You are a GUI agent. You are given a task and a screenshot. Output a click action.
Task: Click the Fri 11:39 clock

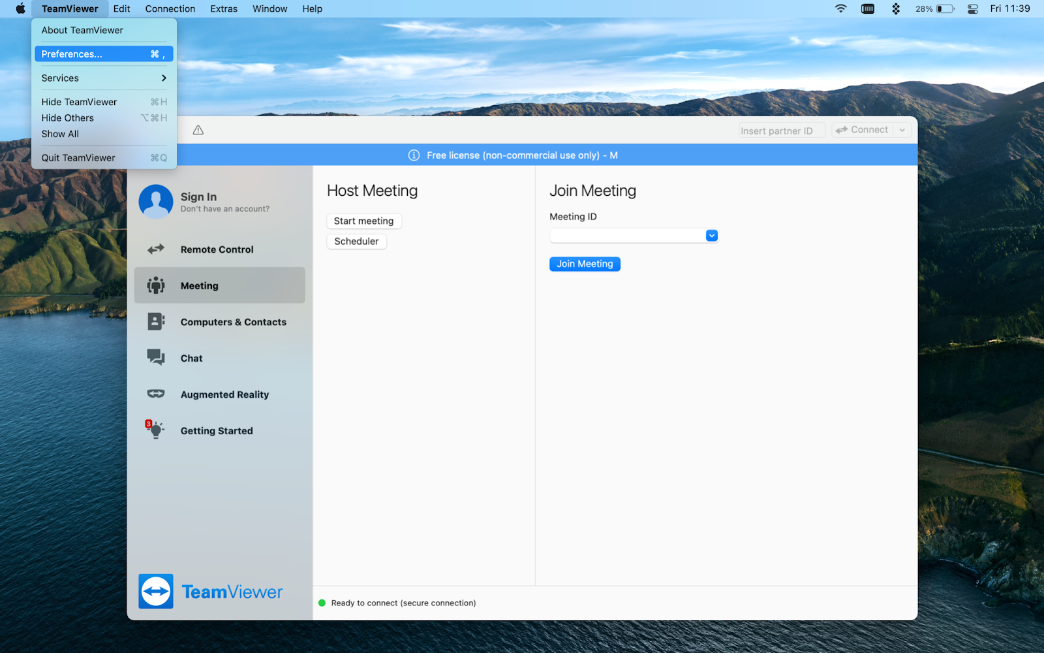(1010, 8)
